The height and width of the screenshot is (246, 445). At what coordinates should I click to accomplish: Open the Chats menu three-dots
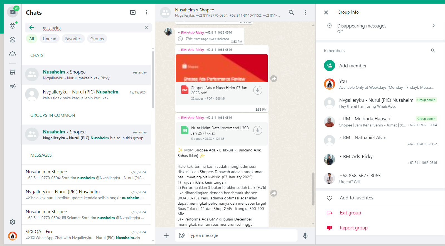pos(147,12)
